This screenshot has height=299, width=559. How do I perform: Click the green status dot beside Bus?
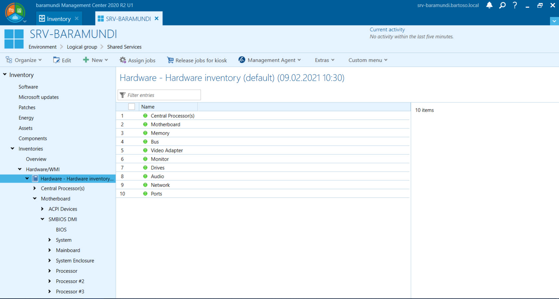(x=145, y=141)
